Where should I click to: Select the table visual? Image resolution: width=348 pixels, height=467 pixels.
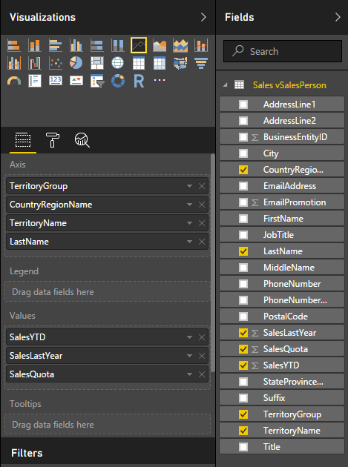coord(139,63)
